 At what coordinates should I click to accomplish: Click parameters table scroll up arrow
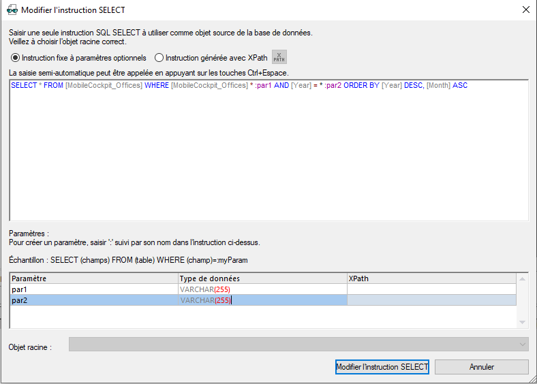click(x=523, y=278)
